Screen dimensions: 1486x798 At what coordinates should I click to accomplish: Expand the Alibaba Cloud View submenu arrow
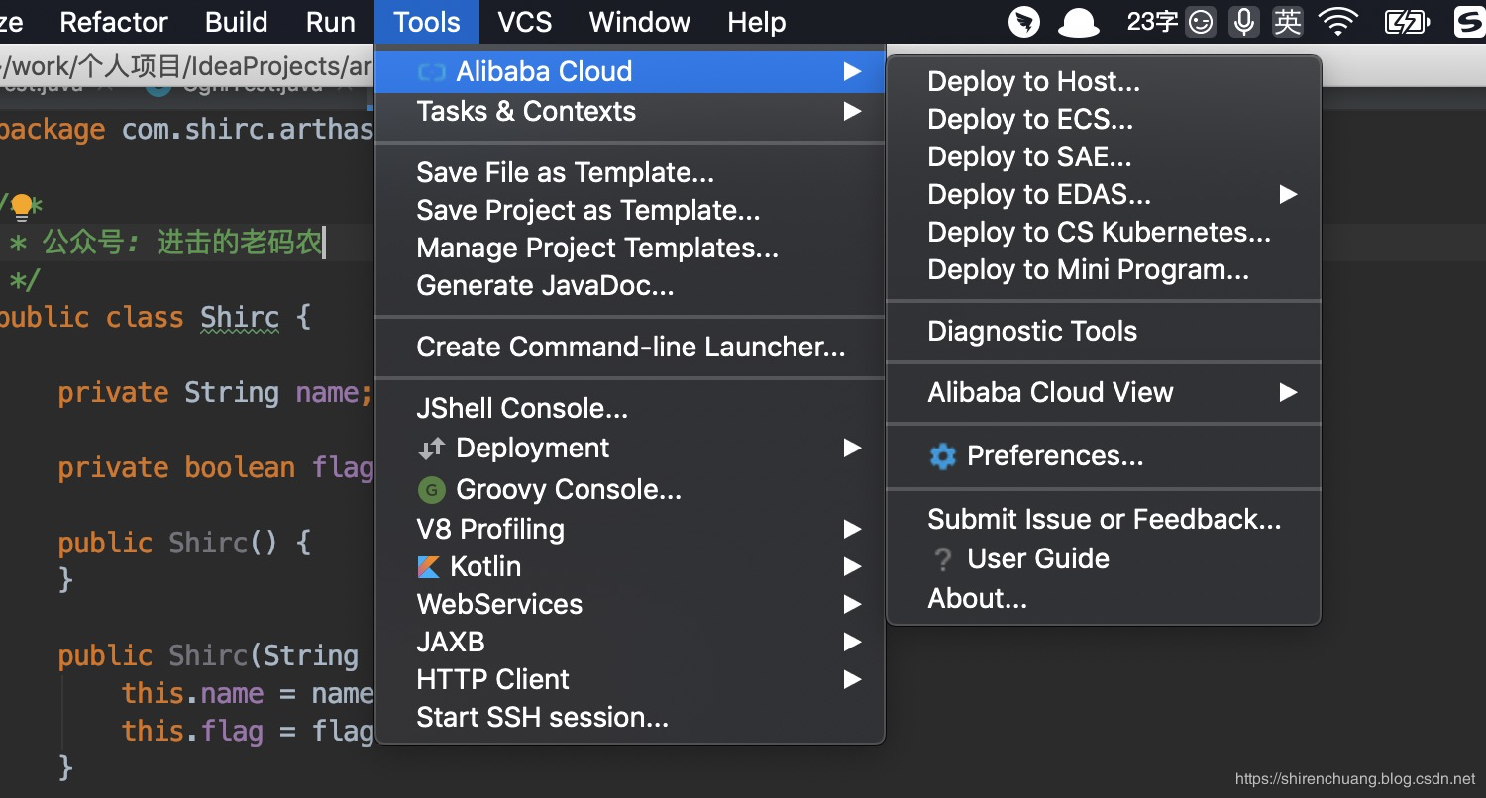pyautogui.click(x=1288, y=393)
